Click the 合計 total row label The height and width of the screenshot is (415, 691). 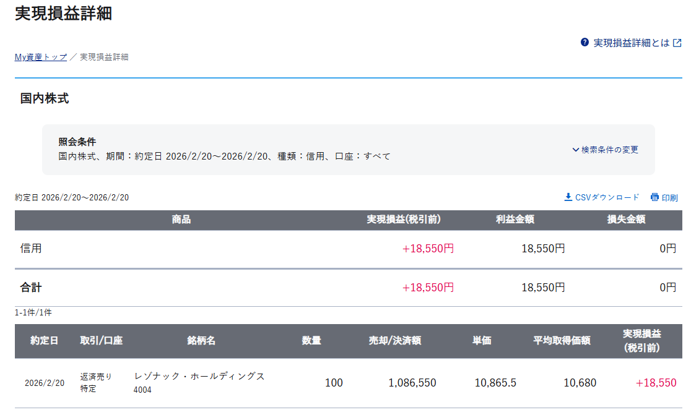[x=31, y=288]
